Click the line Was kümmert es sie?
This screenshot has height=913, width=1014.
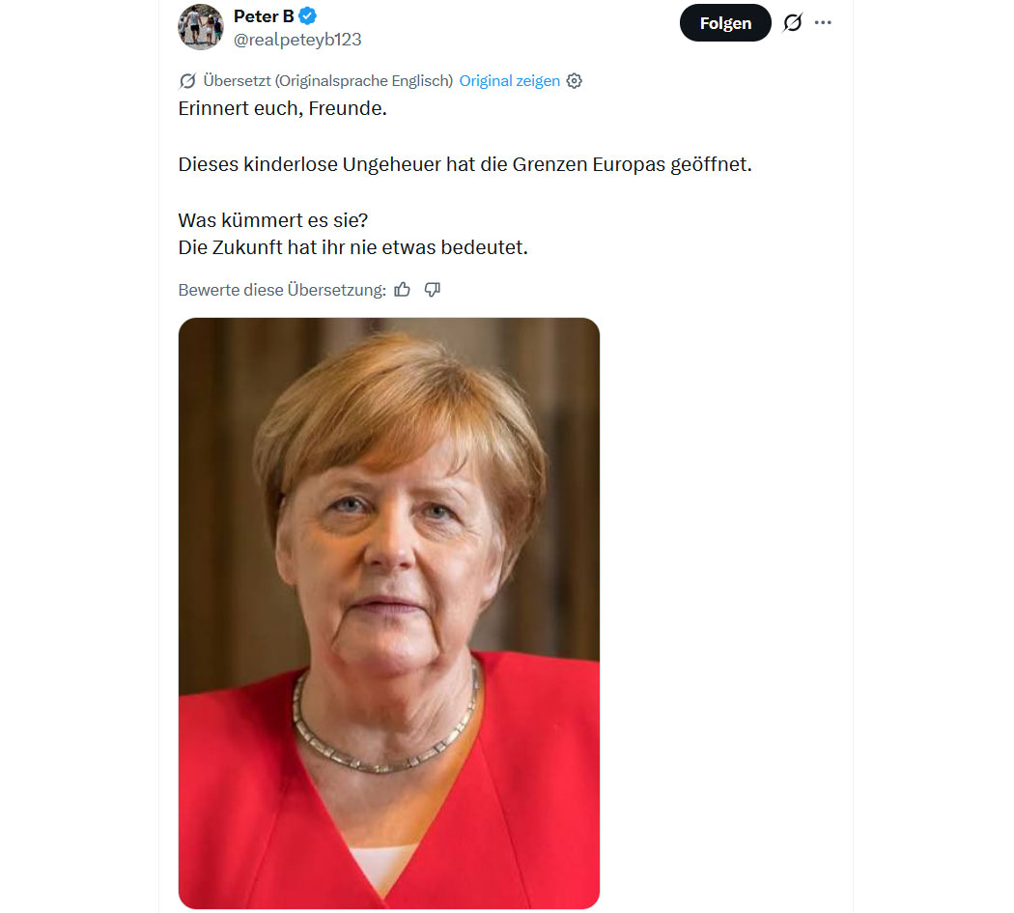(273, 220)
